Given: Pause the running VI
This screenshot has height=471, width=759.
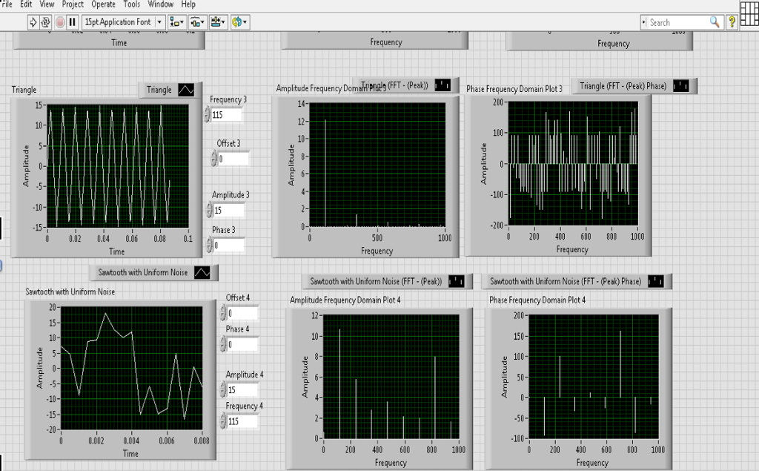Looking at the screenshot, I should [x=73, y=22].
